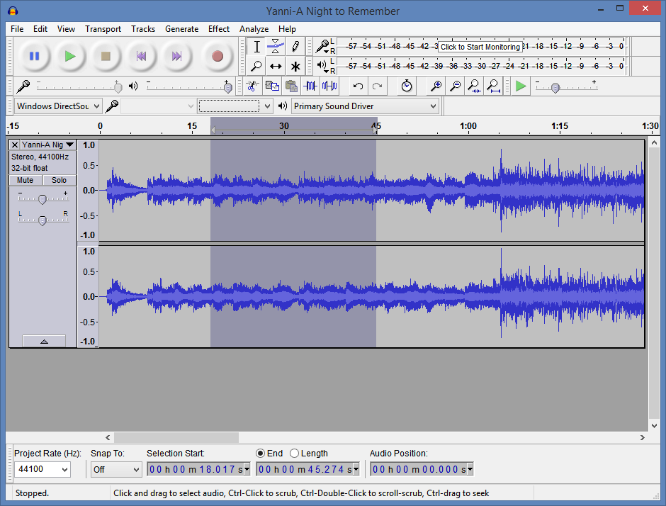Open the Generate menu
This screenshot has width=666, height=506.
click(182, 29)
